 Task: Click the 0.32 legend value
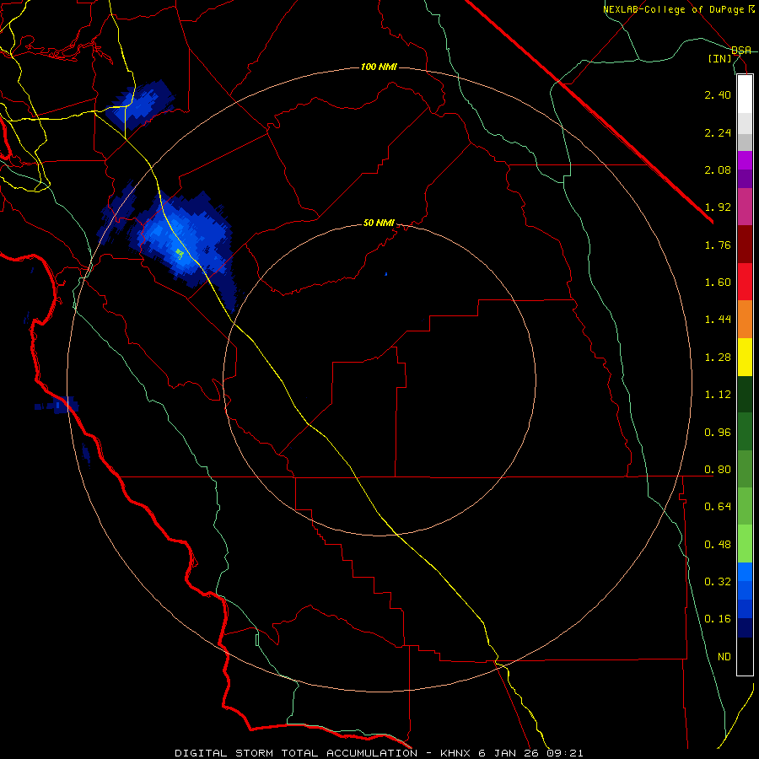pyautogui.click(x=718, y=582)
